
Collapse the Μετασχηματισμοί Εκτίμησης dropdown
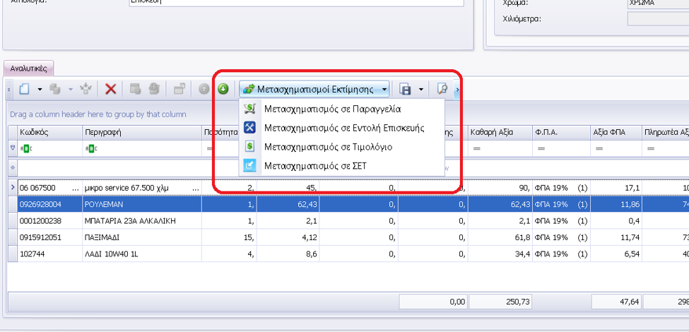tap(315, 89)
